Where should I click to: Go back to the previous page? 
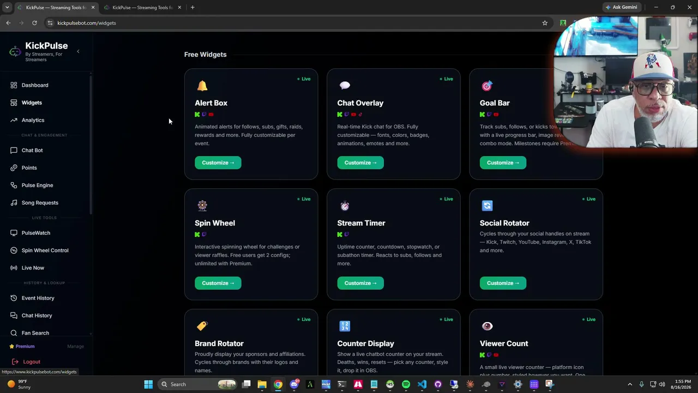(x=8, y=23)
